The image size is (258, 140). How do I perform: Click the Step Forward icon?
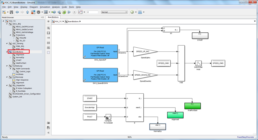pos(69,12)
